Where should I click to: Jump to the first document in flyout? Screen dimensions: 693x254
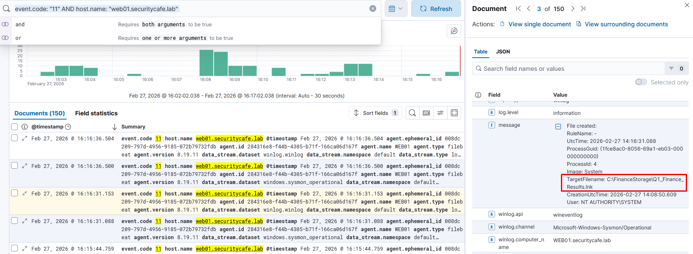pos(518,8)
